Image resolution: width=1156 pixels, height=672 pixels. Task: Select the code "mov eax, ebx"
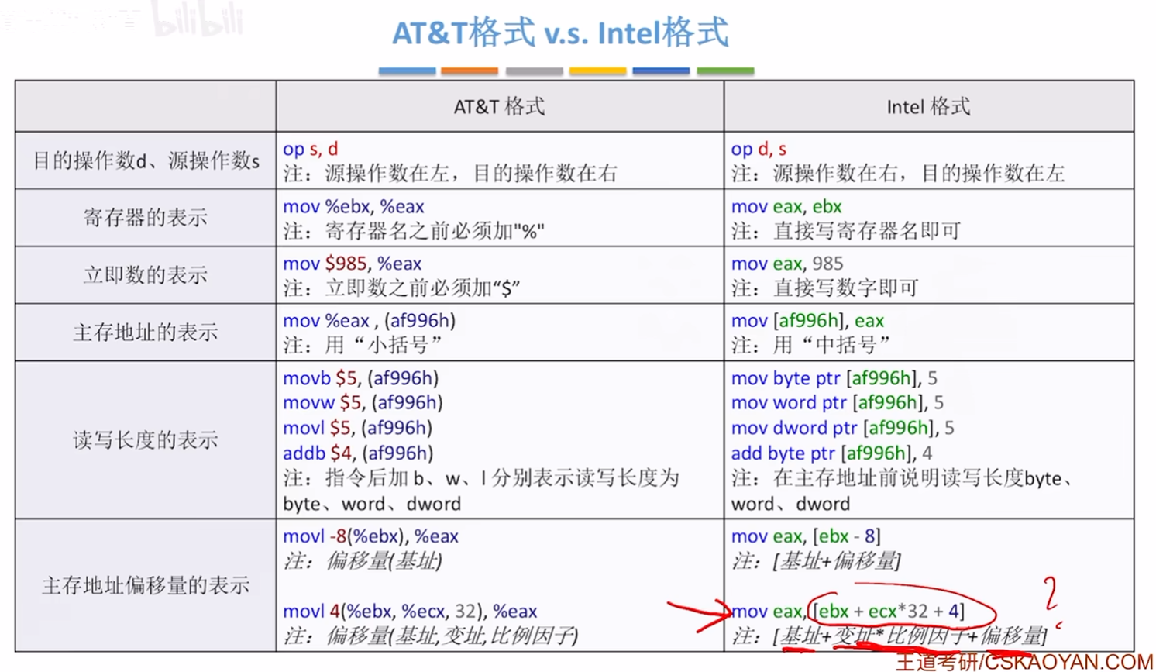pos(786,207)
